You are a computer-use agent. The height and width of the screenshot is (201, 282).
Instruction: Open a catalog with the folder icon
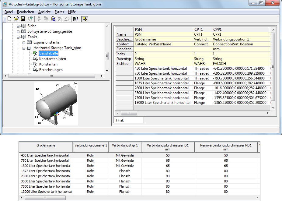(x=16, y=19)
